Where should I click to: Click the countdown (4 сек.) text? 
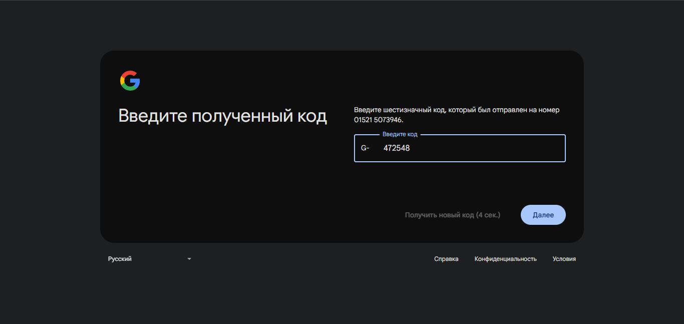(x=488, y=215)
